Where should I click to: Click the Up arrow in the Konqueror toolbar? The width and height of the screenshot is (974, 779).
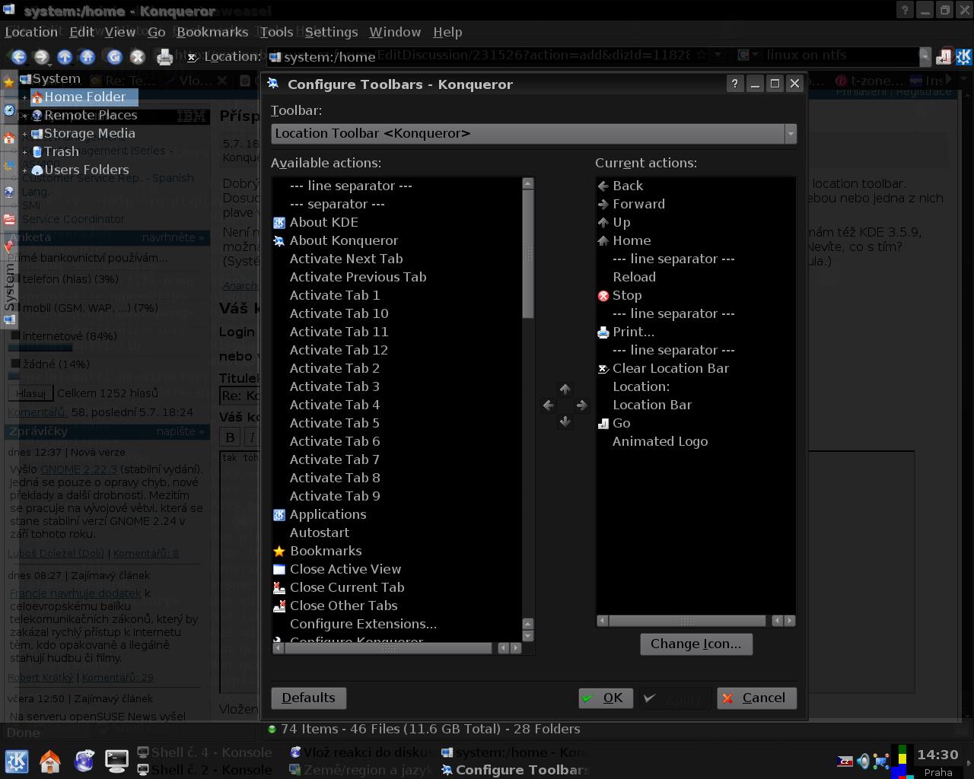65,56
